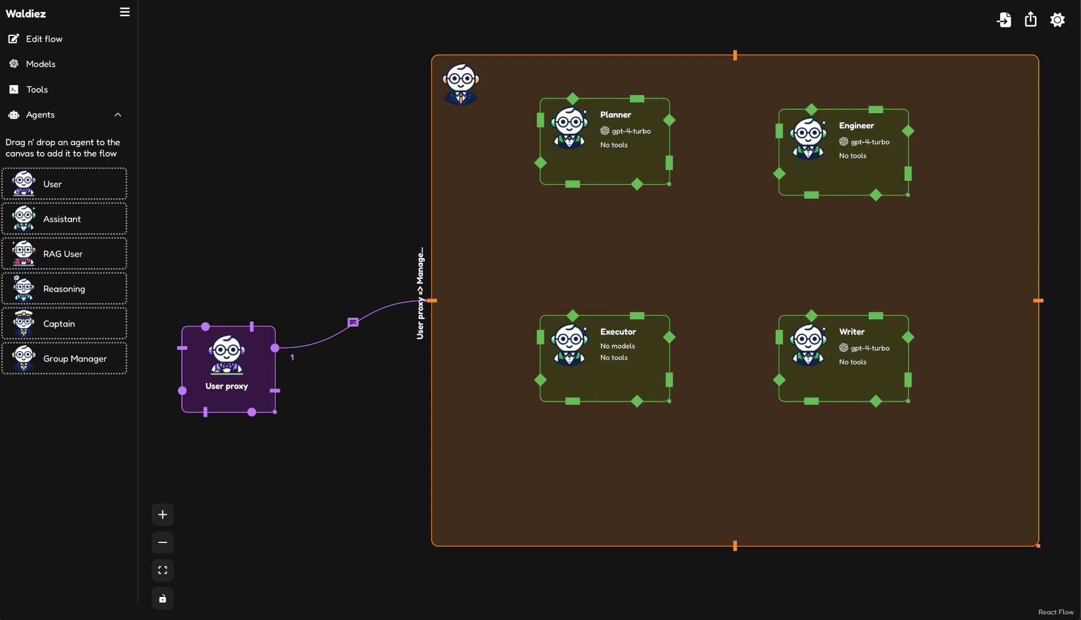Select the Group Manager agent item

tap(64, 359)
